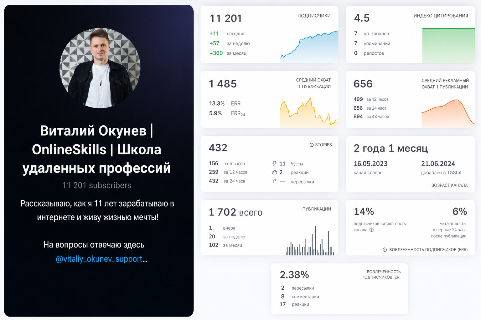Click the STORIES label
This screenshot has width=481, height=320.
coord(323,145)
